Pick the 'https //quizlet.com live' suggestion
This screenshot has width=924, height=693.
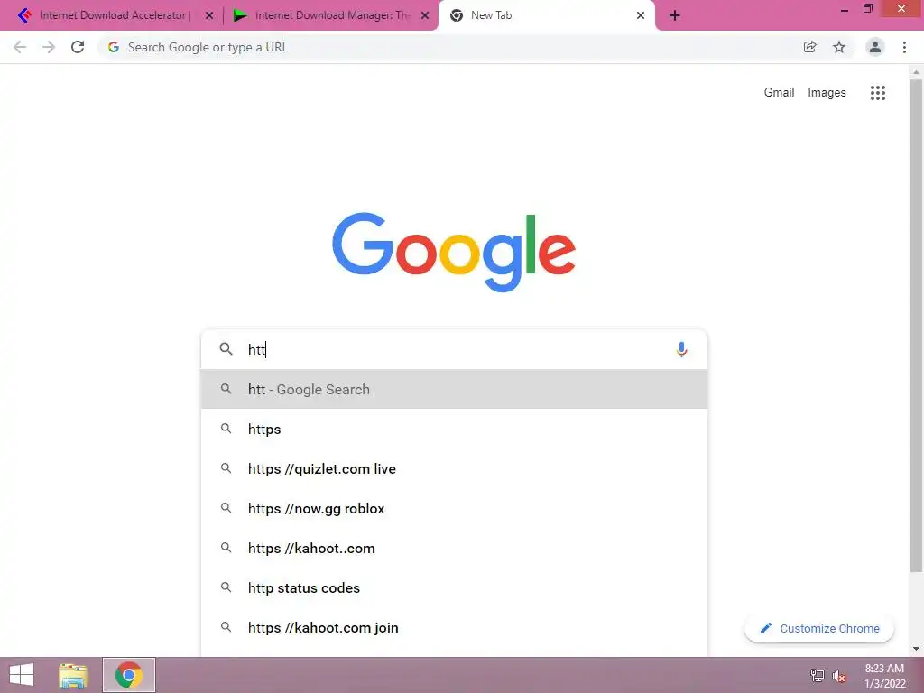454,468
